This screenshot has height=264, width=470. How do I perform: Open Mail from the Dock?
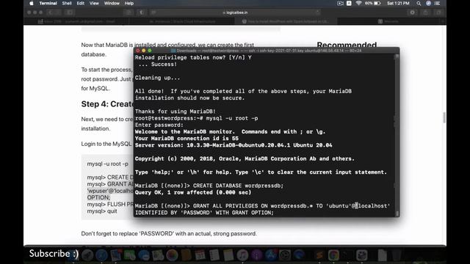point(116,255)
